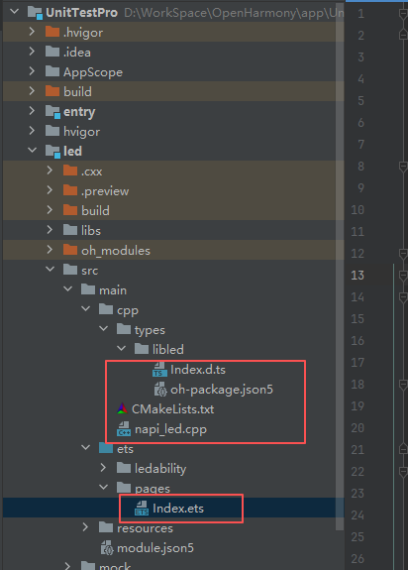Image resolution: width=408 pixels, height=570 pixels.
Task: Expand the resources folder arrow
Action: pos(86,526)
